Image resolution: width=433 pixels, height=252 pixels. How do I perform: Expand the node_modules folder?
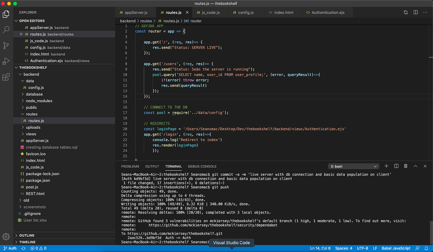(x=38, y=100)
